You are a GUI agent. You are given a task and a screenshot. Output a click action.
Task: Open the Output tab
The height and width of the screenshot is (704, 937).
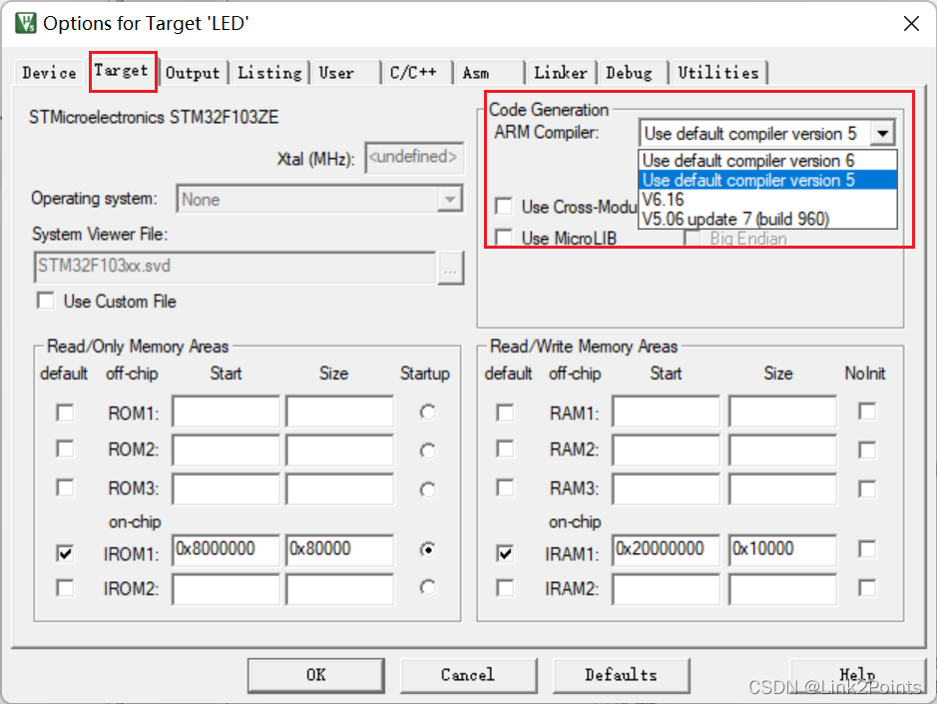point(193,73)
